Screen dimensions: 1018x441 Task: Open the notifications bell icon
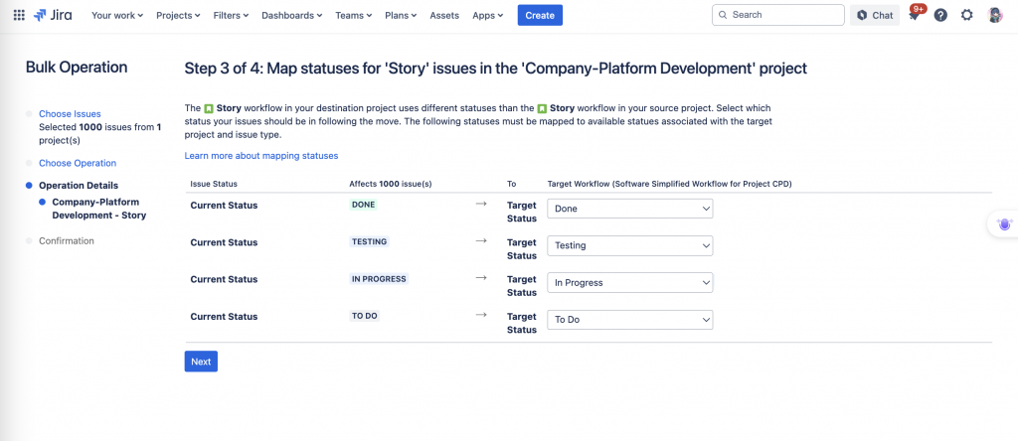914,15
